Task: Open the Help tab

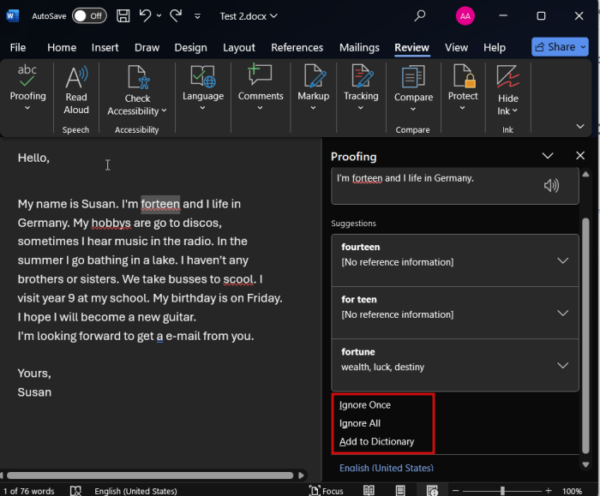Action: (x=495, y=47)
